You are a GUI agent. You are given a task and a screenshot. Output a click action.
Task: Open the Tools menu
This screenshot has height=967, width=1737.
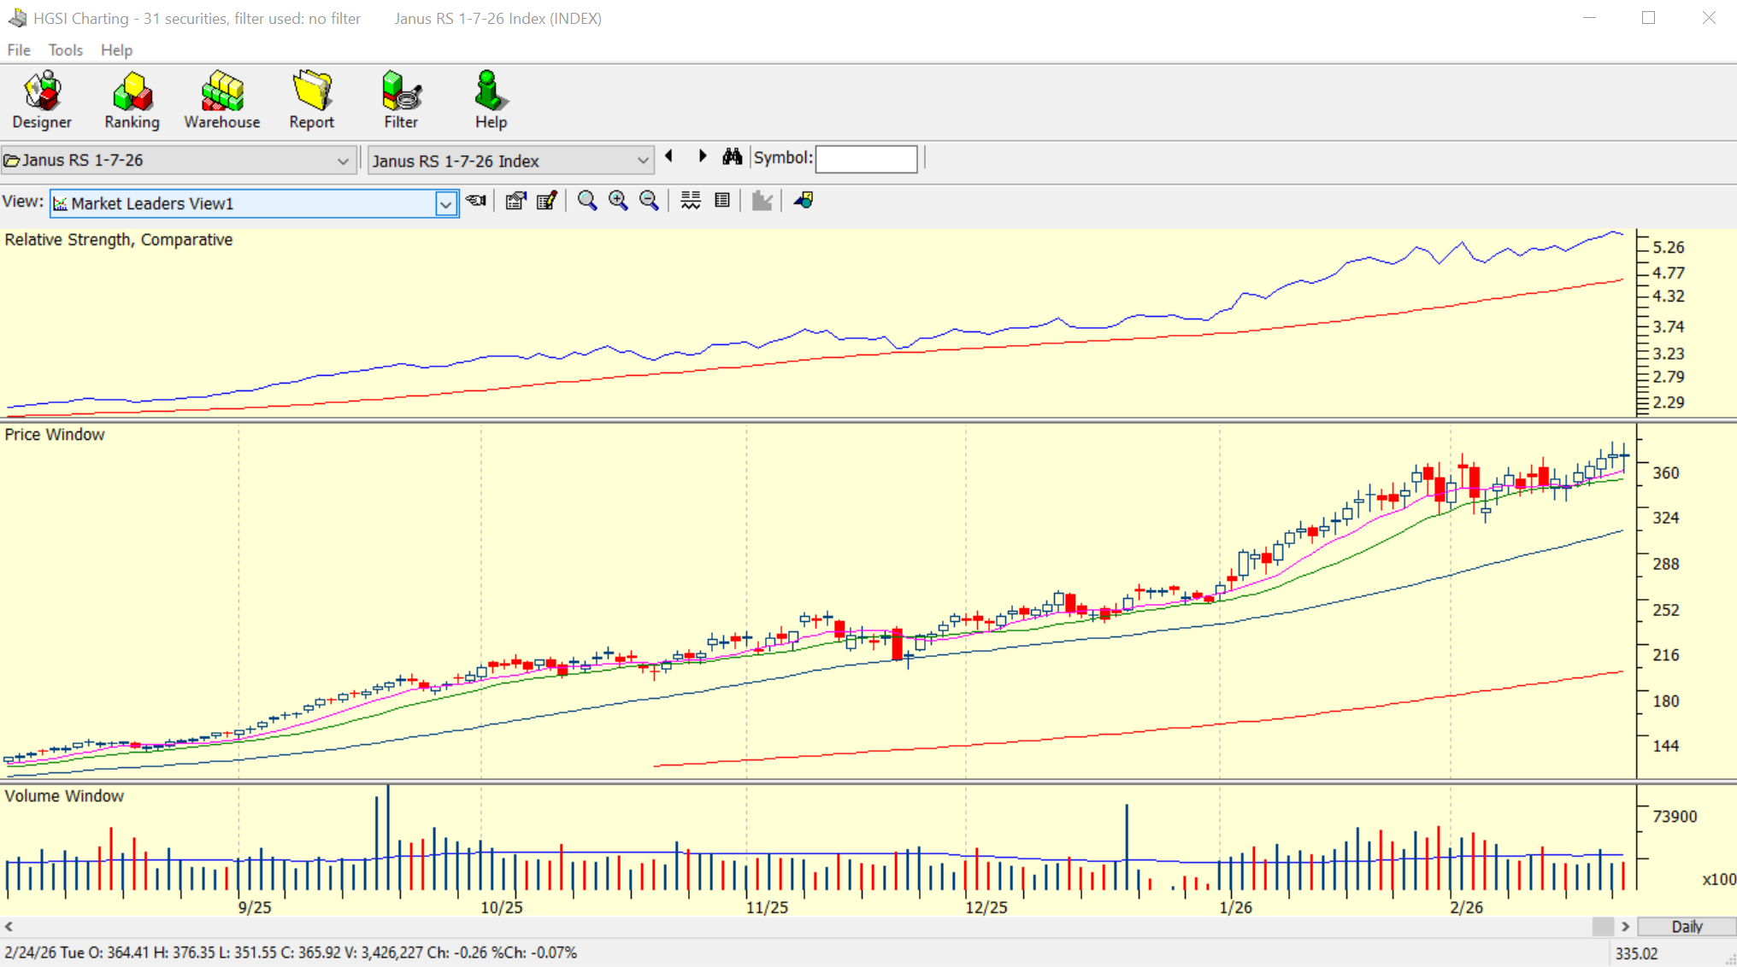coord(65,50)
